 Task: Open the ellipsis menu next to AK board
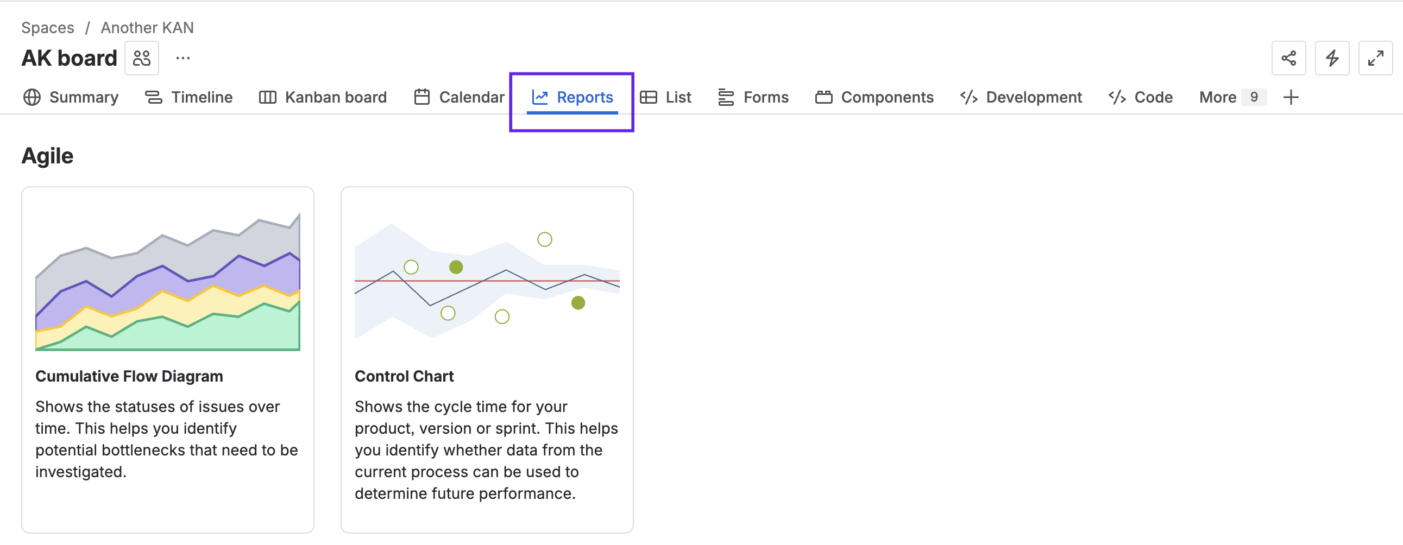pyautogui.click(x=182, y=58)
